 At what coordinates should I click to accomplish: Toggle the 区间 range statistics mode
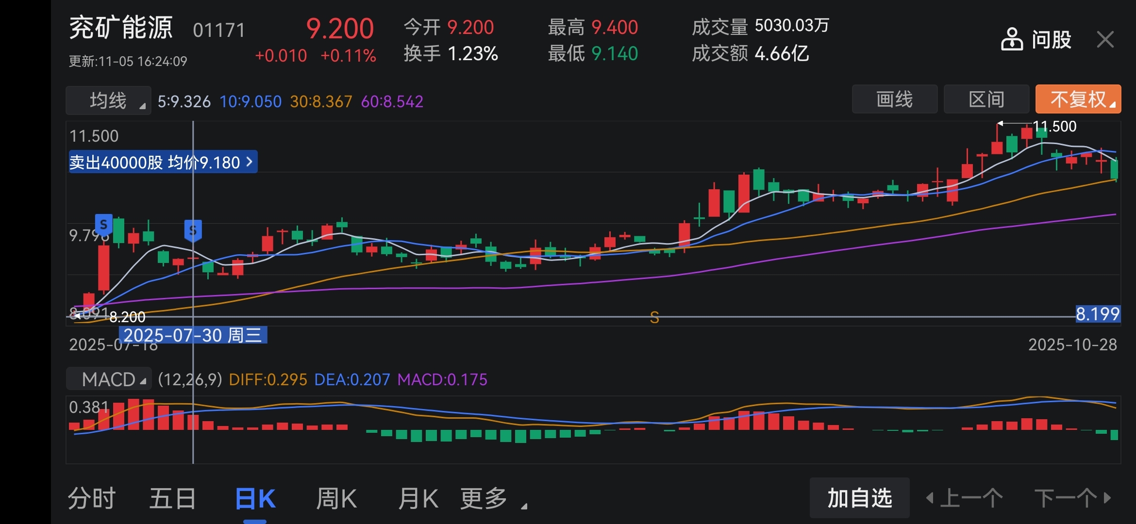[986, 99]
